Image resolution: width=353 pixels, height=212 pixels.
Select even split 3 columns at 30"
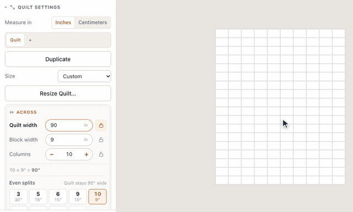point(18,197)
